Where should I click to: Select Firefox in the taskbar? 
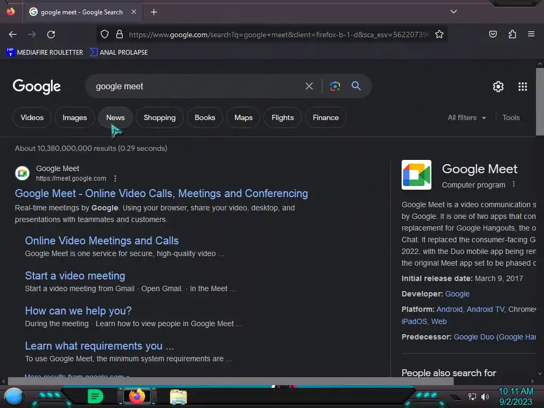[x=137, y=396]
